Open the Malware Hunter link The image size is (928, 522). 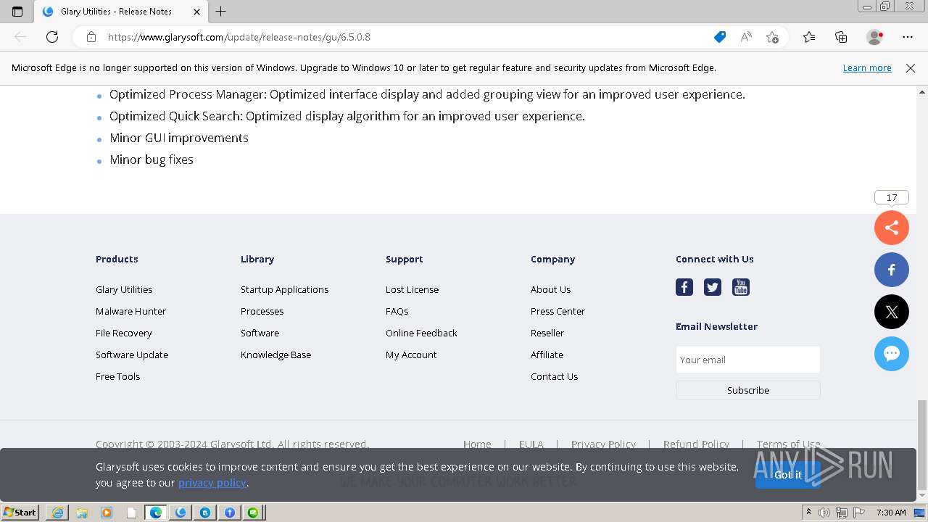[130, 311]
